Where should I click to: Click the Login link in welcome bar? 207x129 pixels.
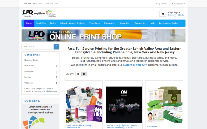[40, 3]
